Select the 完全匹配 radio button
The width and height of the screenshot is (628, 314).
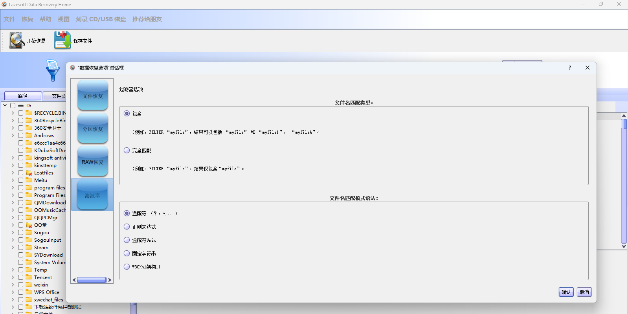[x=127, y=150]
